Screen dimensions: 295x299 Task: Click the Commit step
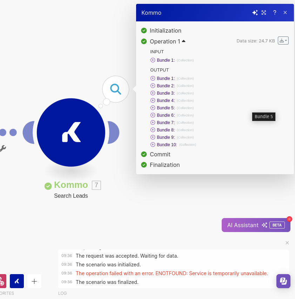tap(160, 154)
